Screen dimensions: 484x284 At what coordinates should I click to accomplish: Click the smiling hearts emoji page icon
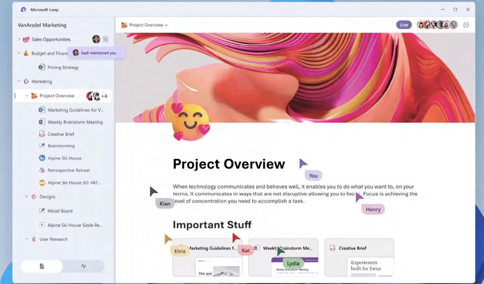coord(191,122)
